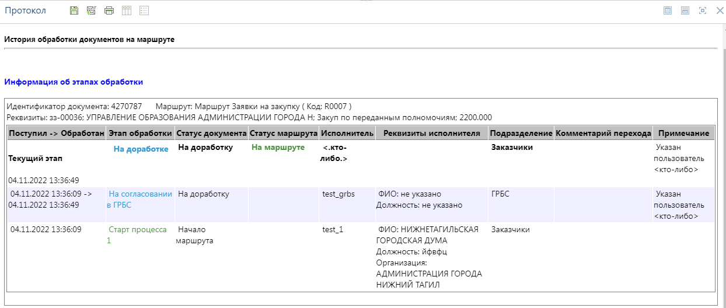This screenshot has height=308, width=726.
Task: Select the test_grbs executor cell
Action: [338, 194]
